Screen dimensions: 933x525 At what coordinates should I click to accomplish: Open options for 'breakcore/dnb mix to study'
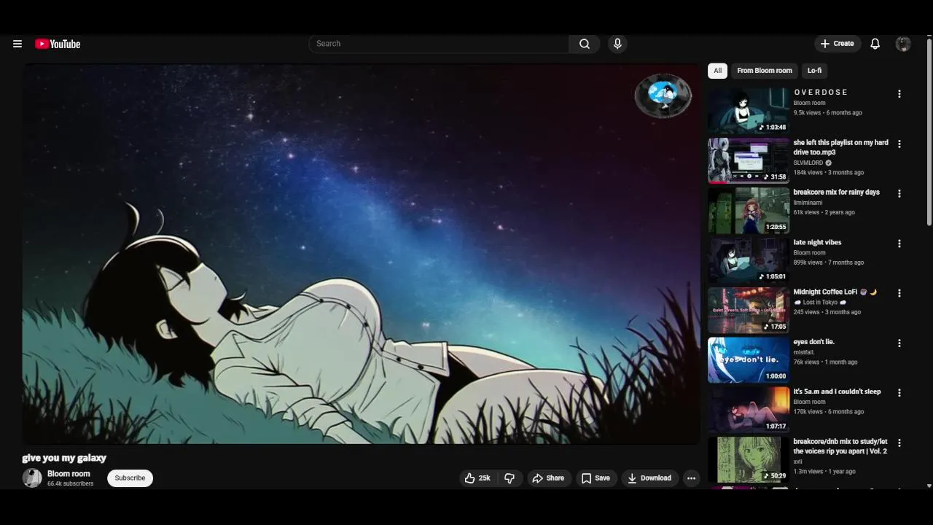click(x=899, y=443)
